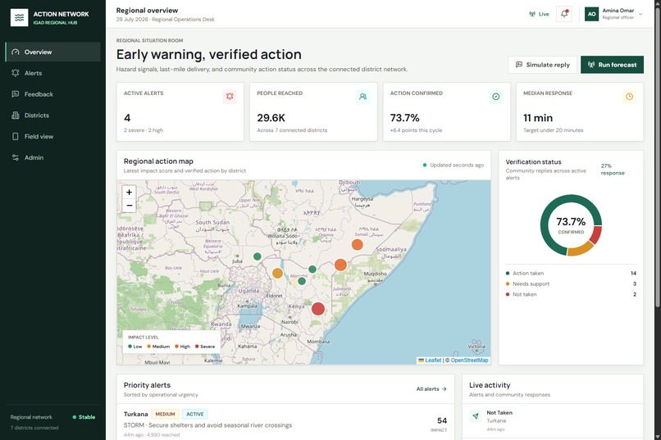Click the Action Network wave logo
The height and width of the screenshot is (440, 661).
[19, 18]
